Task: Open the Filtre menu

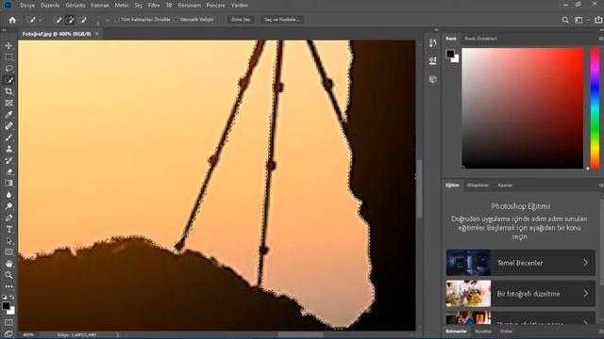Action: [154, 6]
